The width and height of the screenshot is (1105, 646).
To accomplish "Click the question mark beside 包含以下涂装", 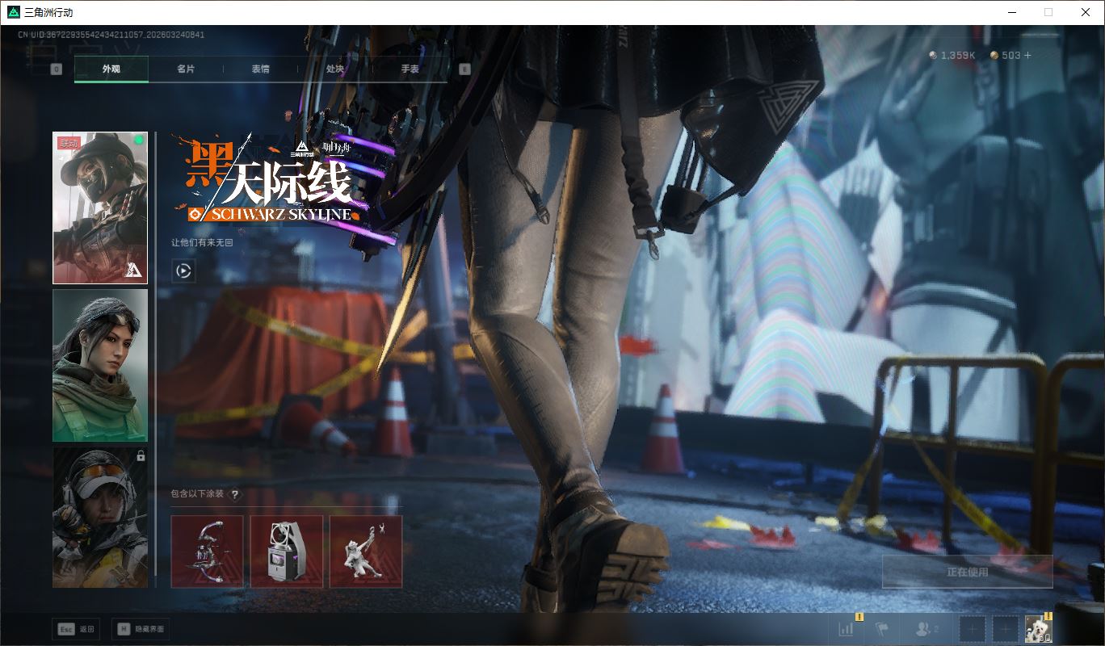I will point(235,494).
